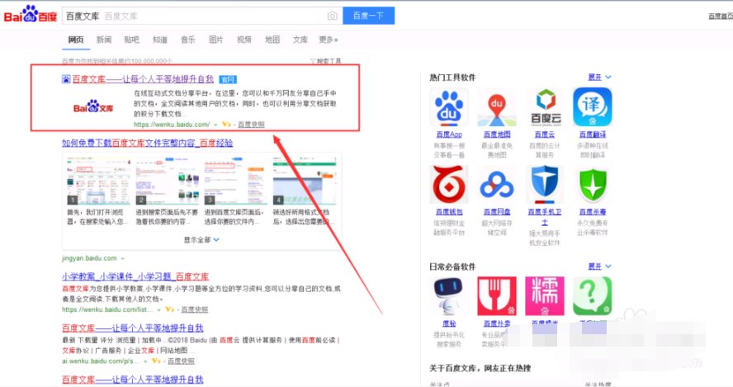Image resolution: width=733 pixels, height=387 pixels.
Task: Expand the 热门工具软件 section with 展开
Action: [599, 77]
